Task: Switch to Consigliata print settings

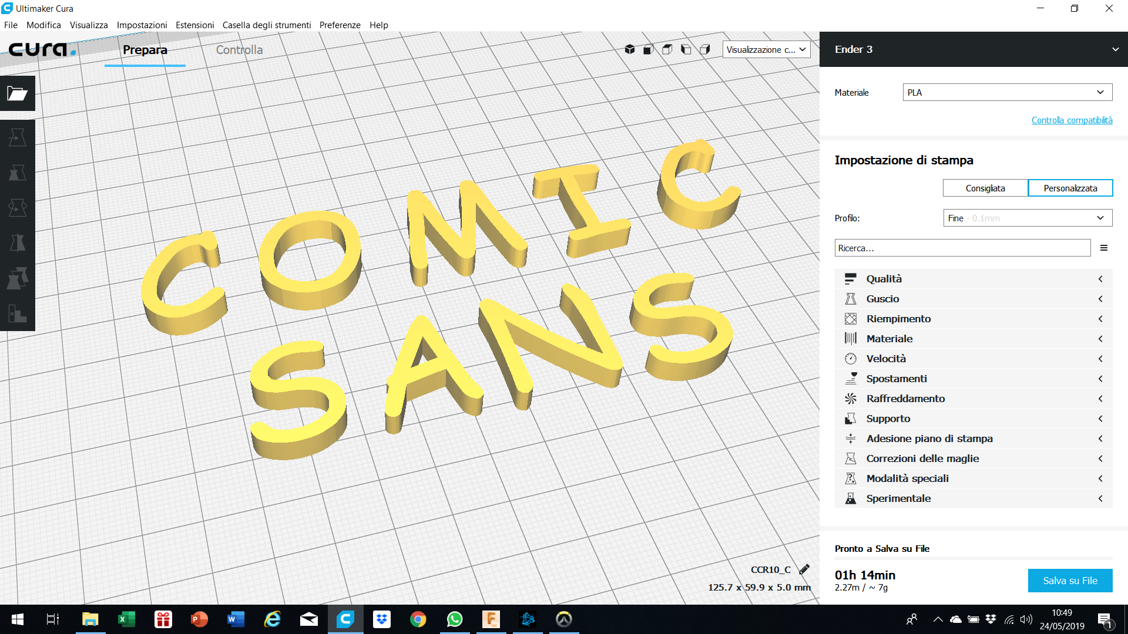Action: pos(985,188)
